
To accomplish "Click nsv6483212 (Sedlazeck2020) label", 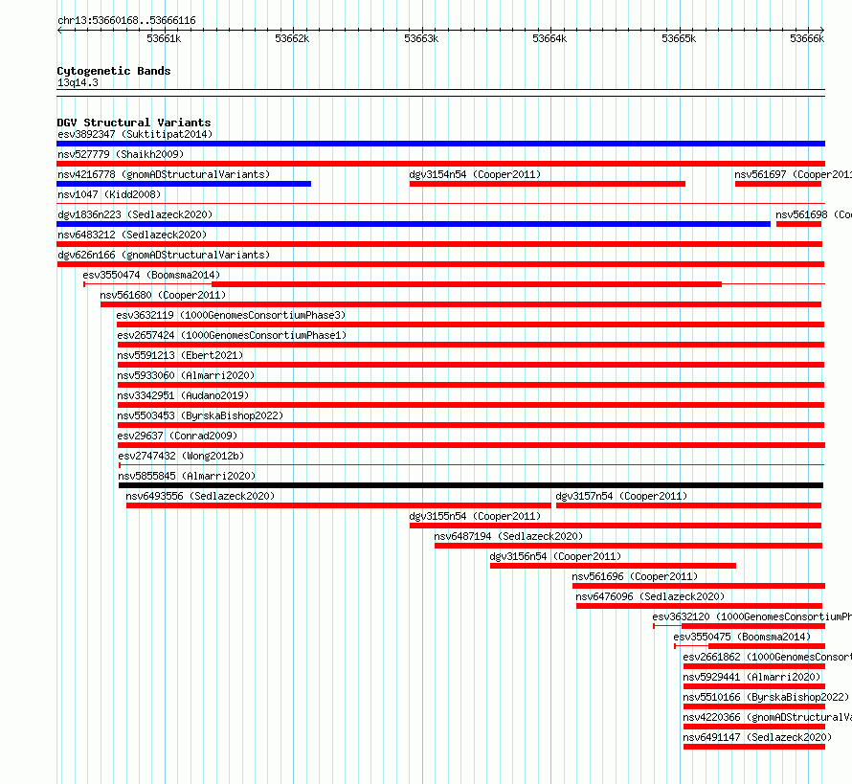I will click(132, 235).
